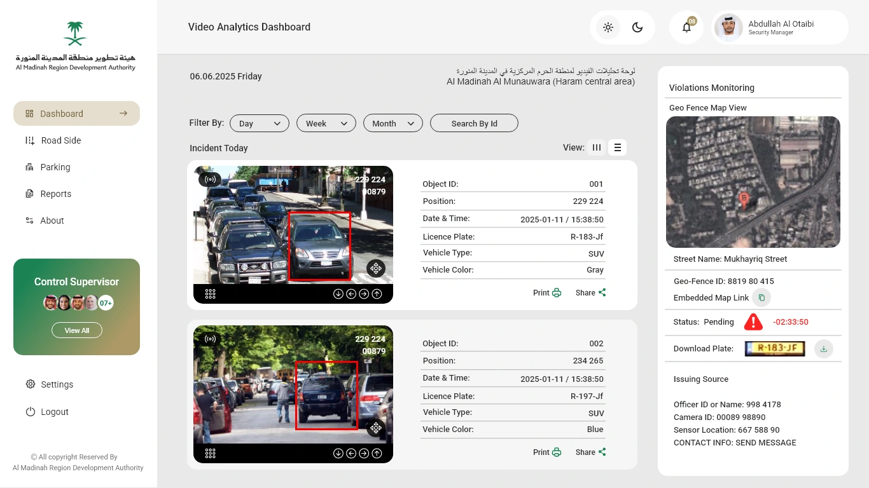
Task: Click the authority palm logo
Action: point(76,34)
